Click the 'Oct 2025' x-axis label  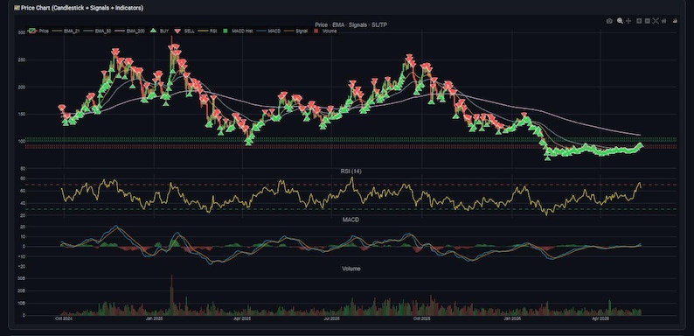[x=422, y=318]
